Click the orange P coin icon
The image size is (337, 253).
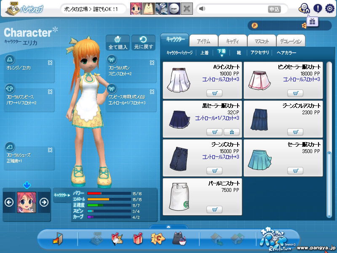[x=254, y=26]
